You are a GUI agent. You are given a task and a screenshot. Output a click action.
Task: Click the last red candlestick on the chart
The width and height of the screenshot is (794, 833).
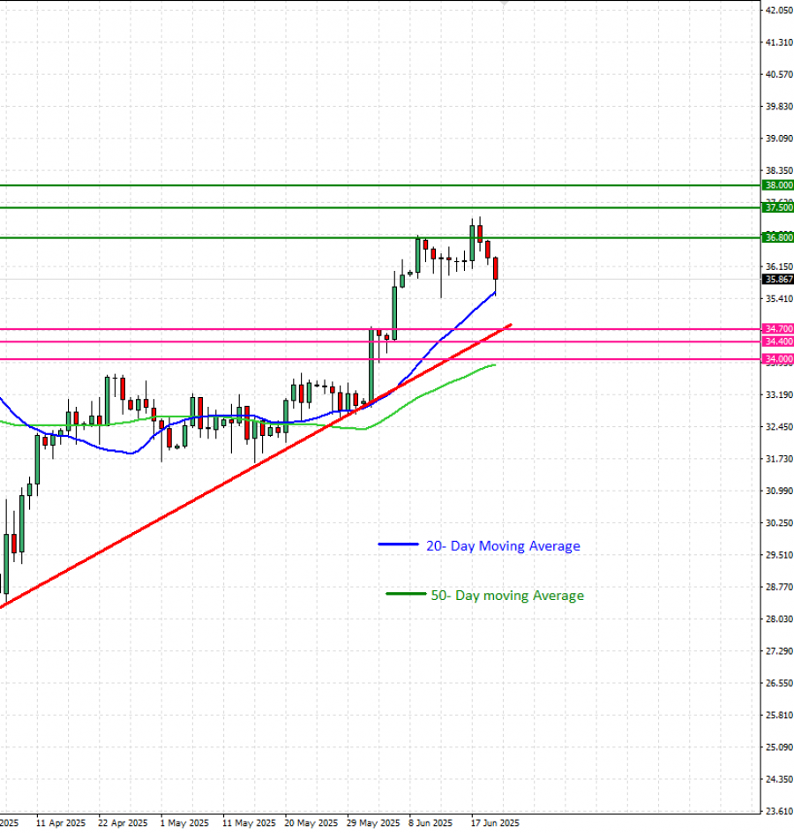pyautogui.click(x=496, y=268)
